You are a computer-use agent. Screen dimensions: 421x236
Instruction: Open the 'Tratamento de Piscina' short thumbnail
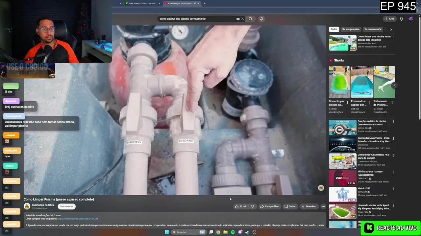point(384,82)
